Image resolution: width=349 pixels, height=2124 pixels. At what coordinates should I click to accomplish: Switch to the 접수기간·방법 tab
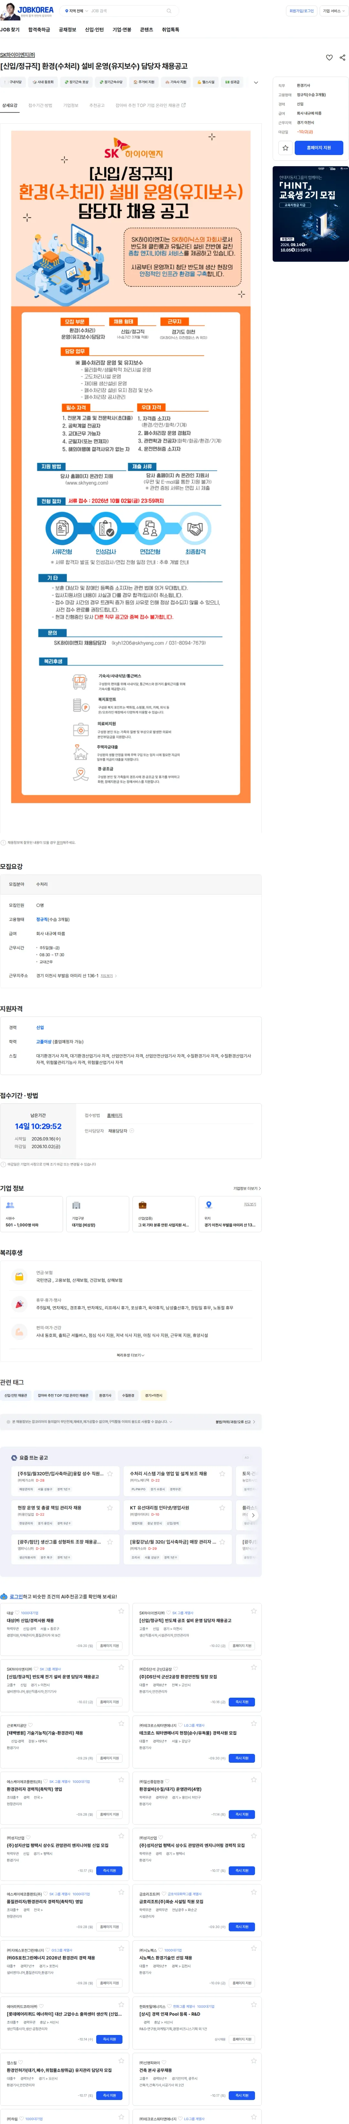point(40,105)
